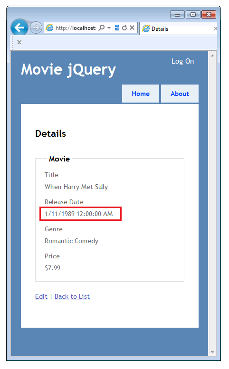Image resolution: width=229 pixels, height=369 pixels.
Task: Click the browser Back arrow button
Action: click(19, 28)
